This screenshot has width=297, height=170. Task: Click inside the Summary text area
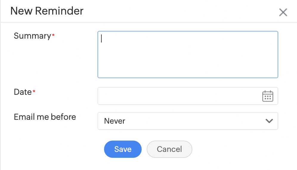click(188, 54)
